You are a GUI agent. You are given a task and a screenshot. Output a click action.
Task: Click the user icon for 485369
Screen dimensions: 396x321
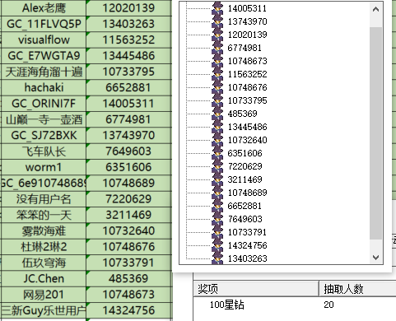pyautogui.click(x=217, y=114)
